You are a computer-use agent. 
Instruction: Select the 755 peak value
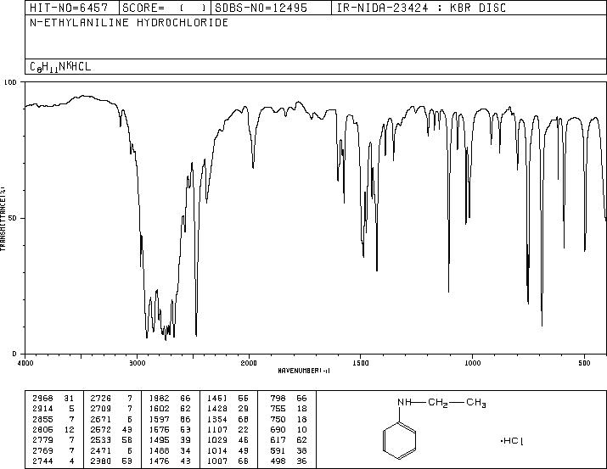[278, 409]
